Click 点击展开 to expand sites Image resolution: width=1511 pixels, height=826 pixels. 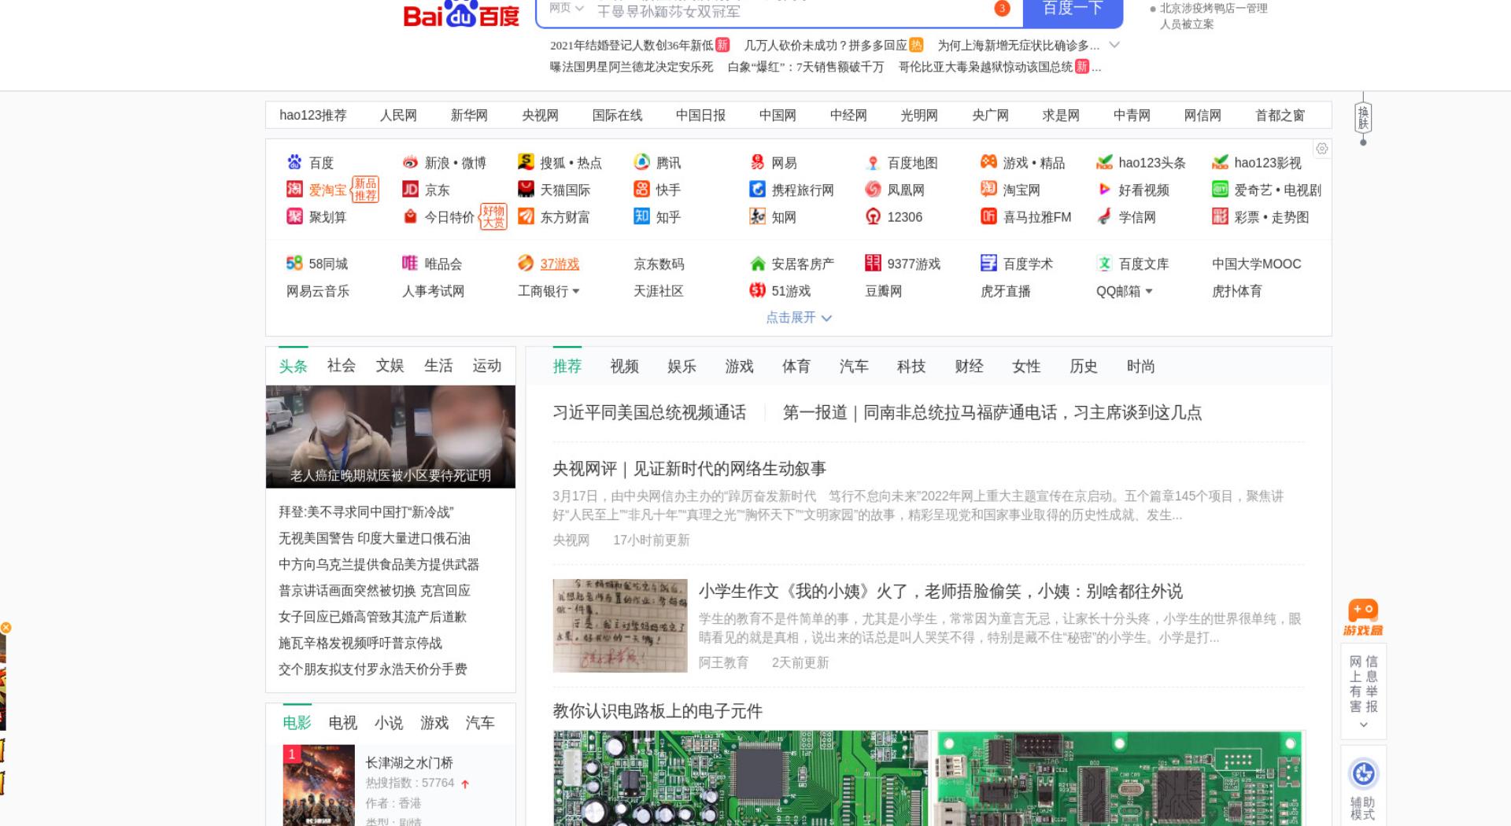(799, 317)
